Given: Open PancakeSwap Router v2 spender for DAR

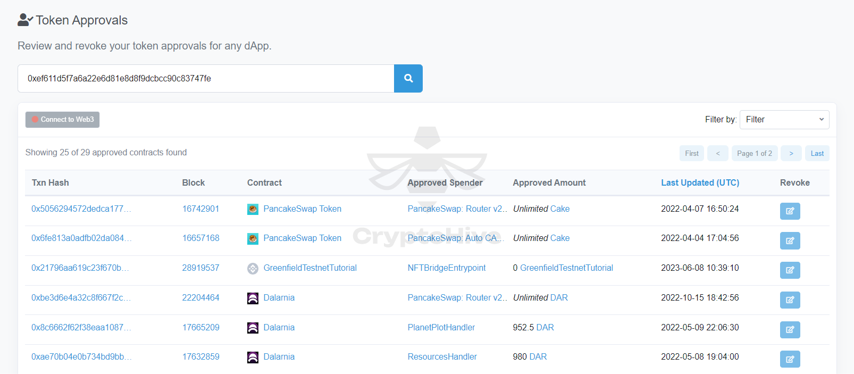Looking at the screenshot, I should [x=457, y=297].
